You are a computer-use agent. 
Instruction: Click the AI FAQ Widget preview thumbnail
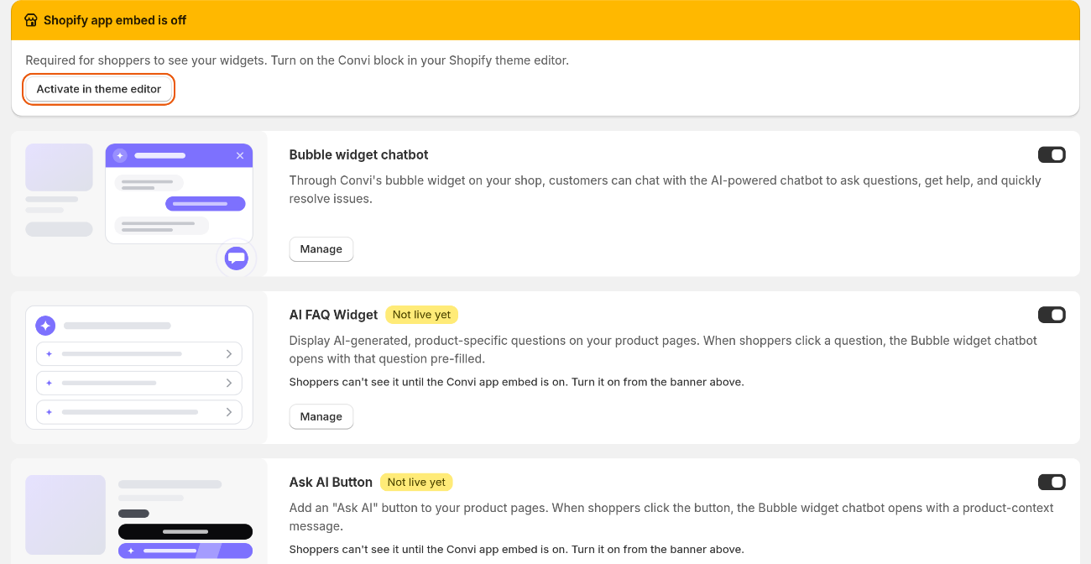point(139,368)
